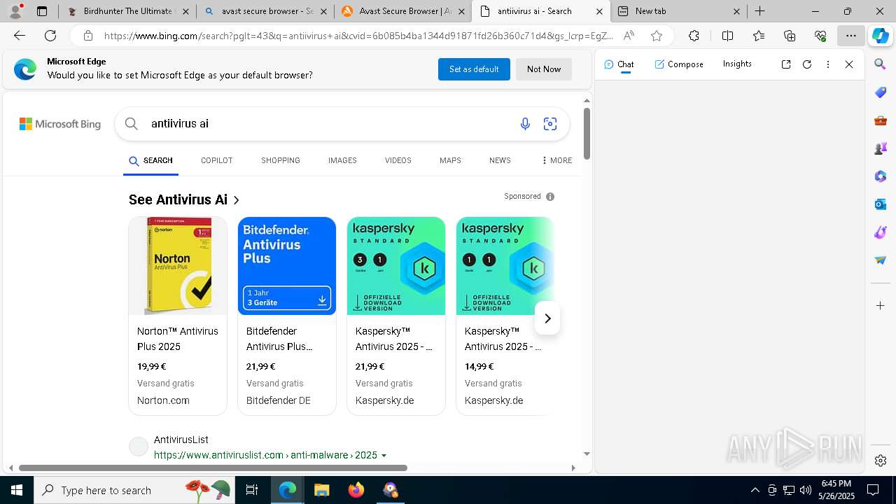The image size is (896, 504).
Task: Close the Copilot side pane
Action: pos(849,64)
